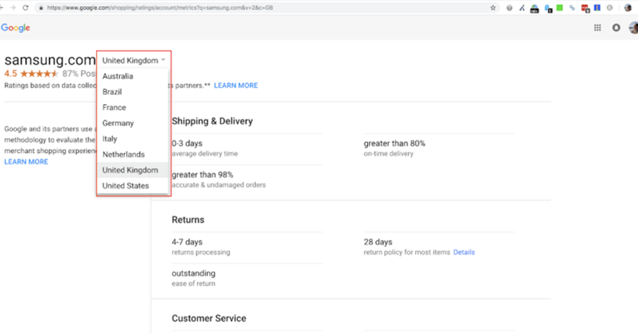This screenshot has width=638, height=334.
Task: Click the chain link extension icon
Action: tap(572, 8)
